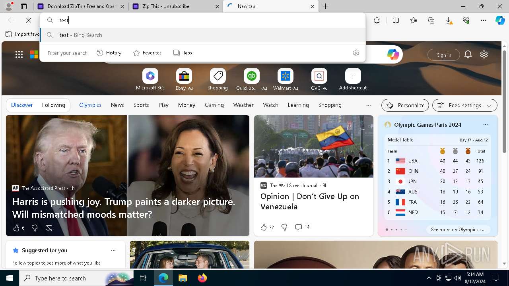The width and height of the screenshot is (509, 286).
Task: Open Collections toolbar icon
Action: (x=431, y=20)
